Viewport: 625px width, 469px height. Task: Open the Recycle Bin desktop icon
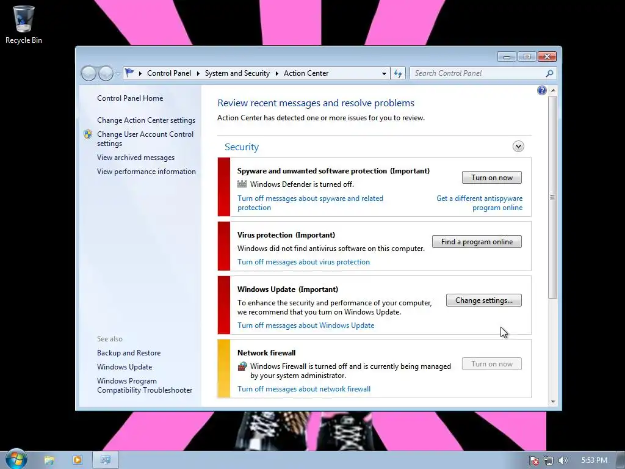(x=24, y=24)
